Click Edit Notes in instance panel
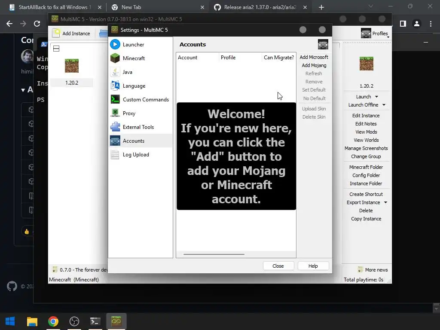Viewport: 440px width, 330px height. tap(366, 123)
